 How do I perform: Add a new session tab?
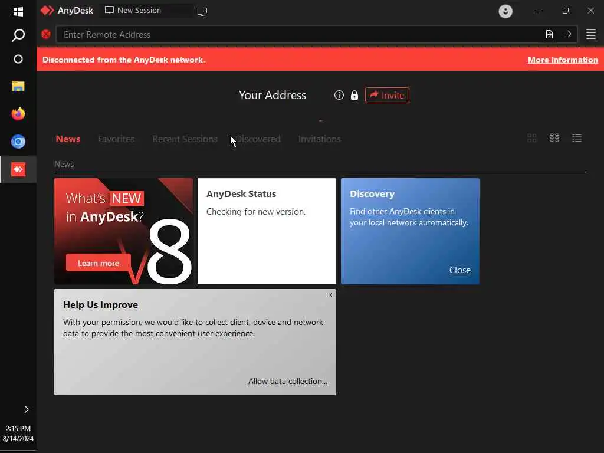(202, 11)
